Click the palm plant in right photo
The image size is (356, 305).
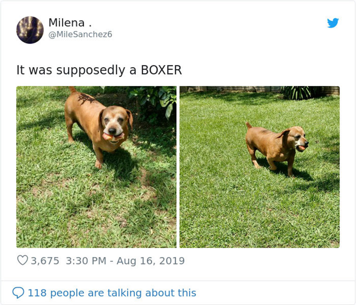click(x=297, y=93)
